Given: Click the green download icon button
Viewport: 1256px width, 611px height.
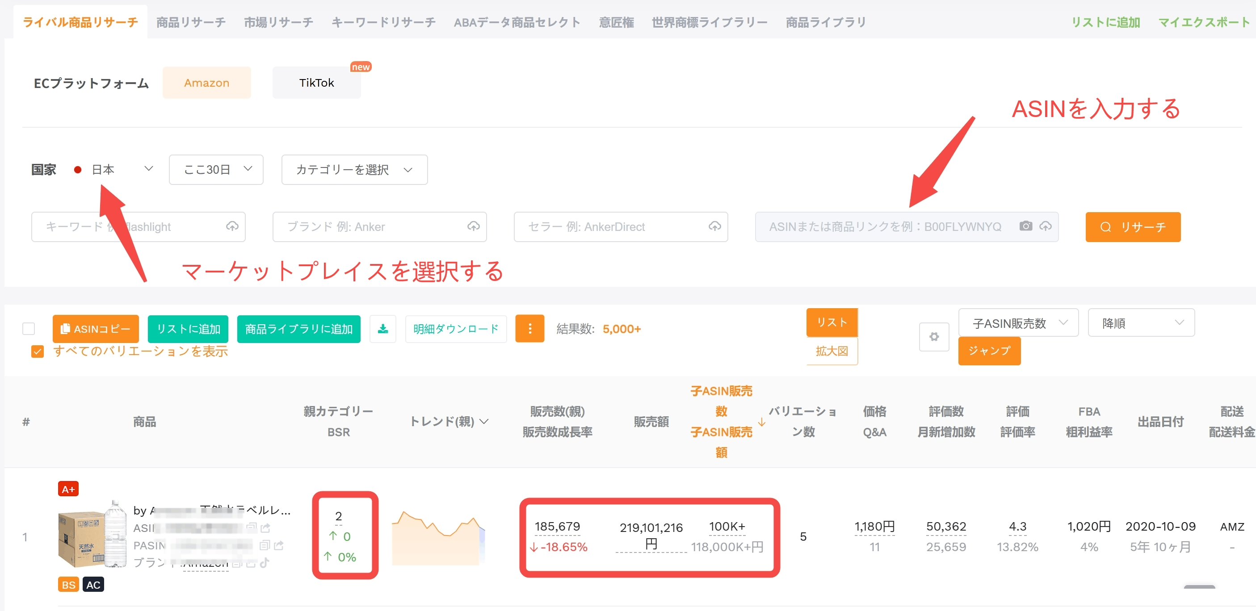Looking at the screenshot, I should click(383, 329).
